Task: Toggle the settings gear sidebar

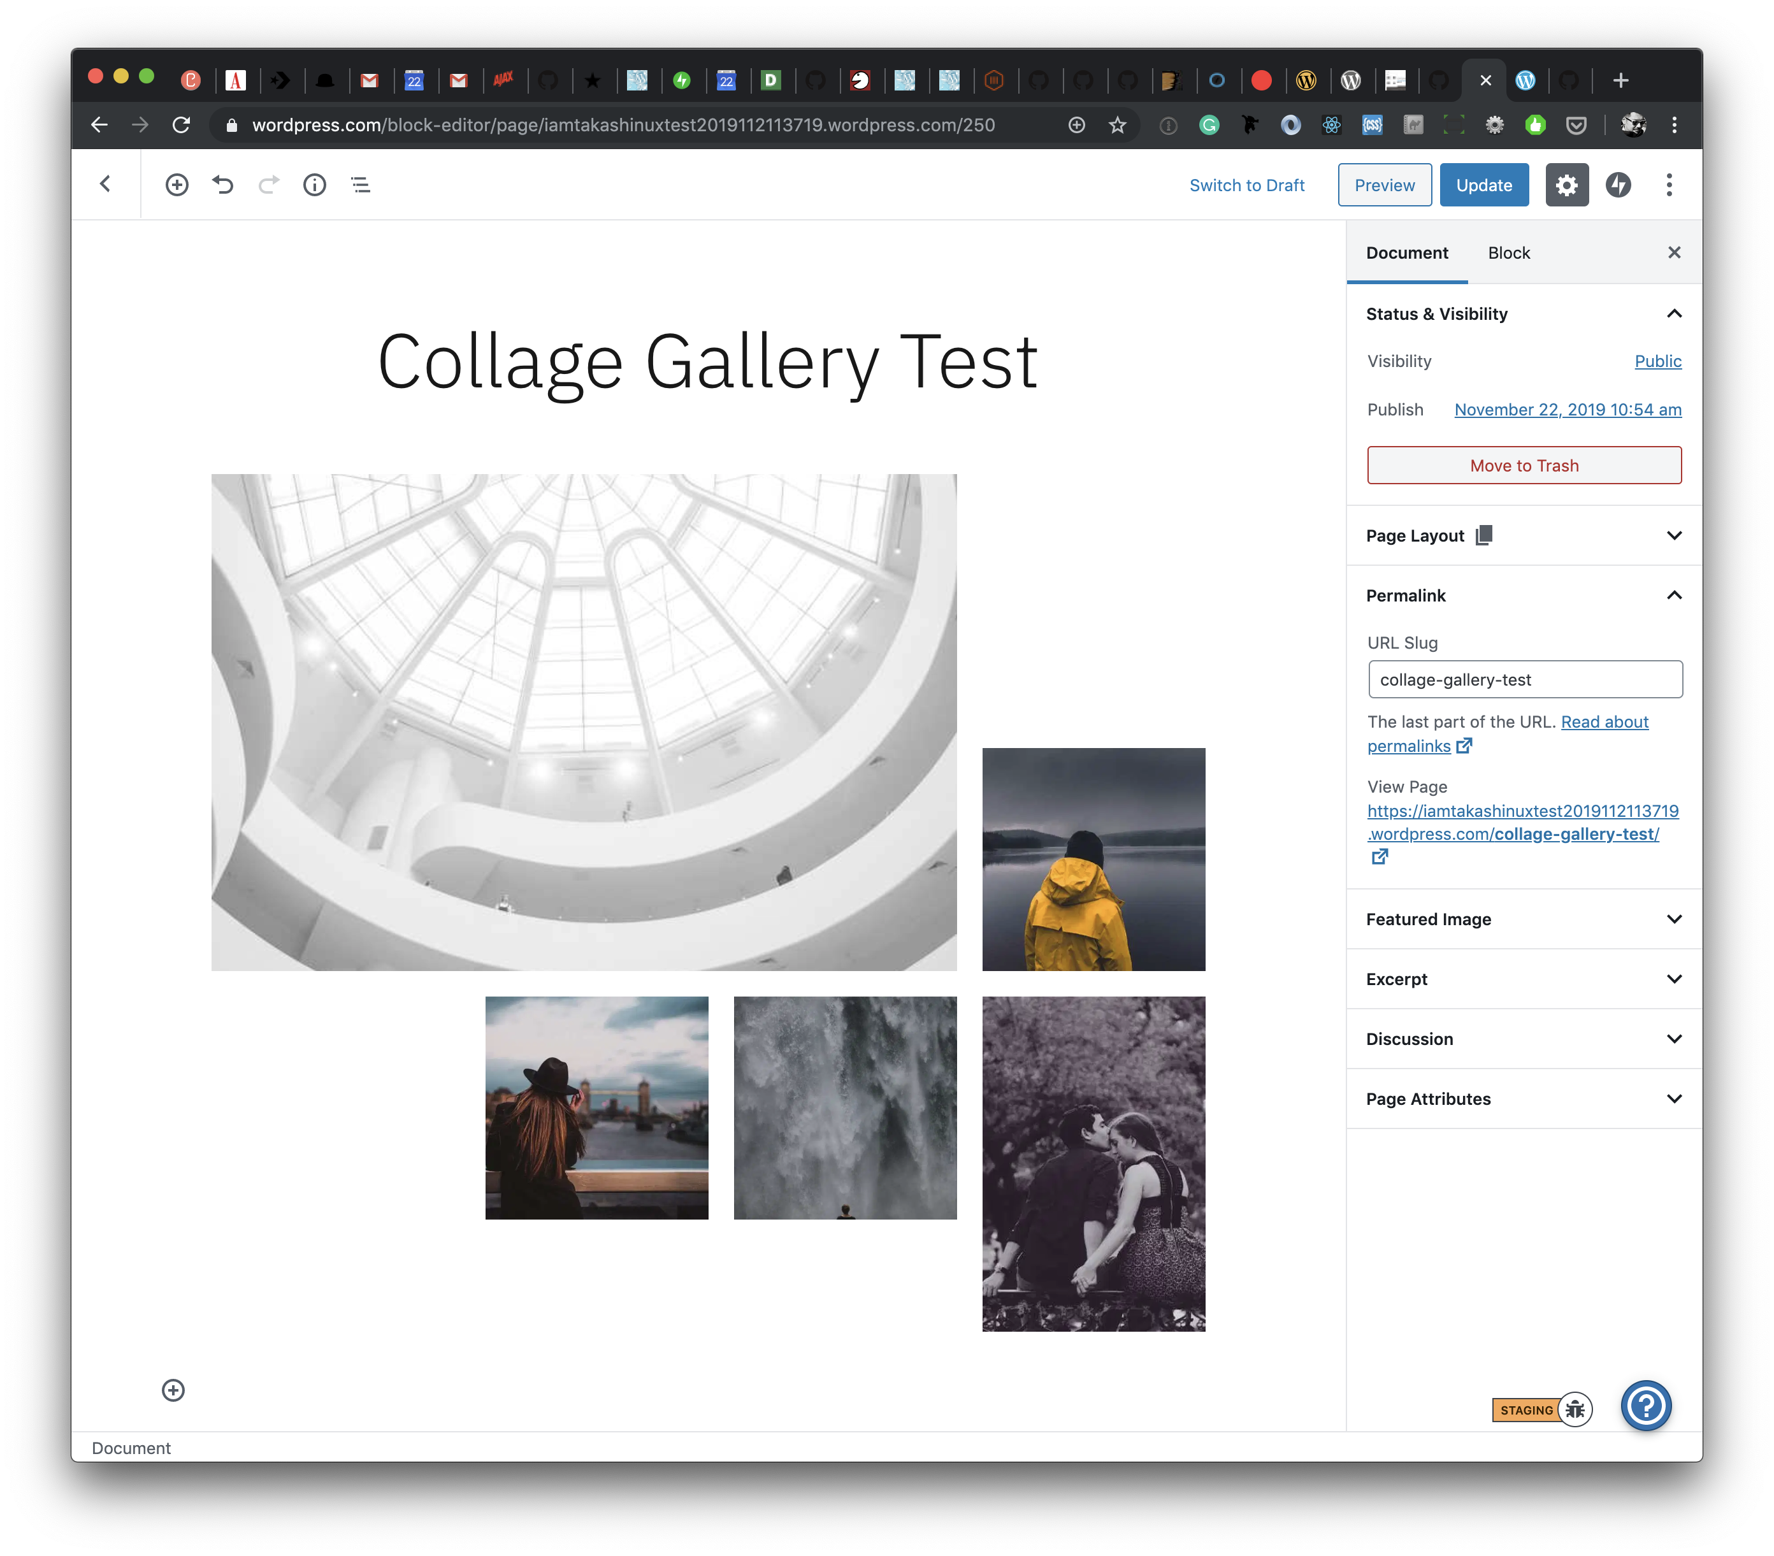Action: 1566,185
